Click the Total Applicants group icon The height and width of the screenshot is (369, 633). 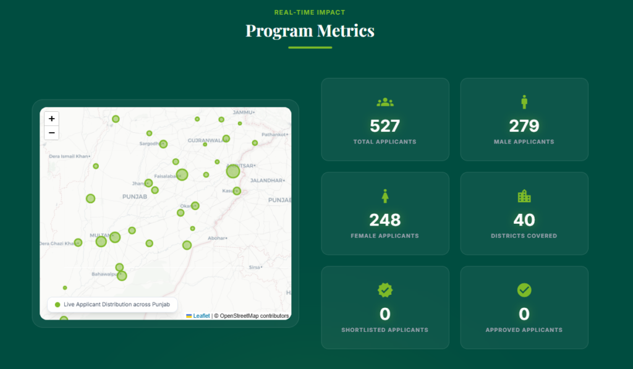click(x=384, y=103)
